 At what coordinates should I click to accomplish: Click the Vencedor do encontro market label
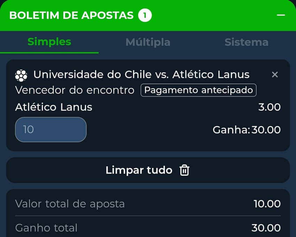tap(74, 90)
